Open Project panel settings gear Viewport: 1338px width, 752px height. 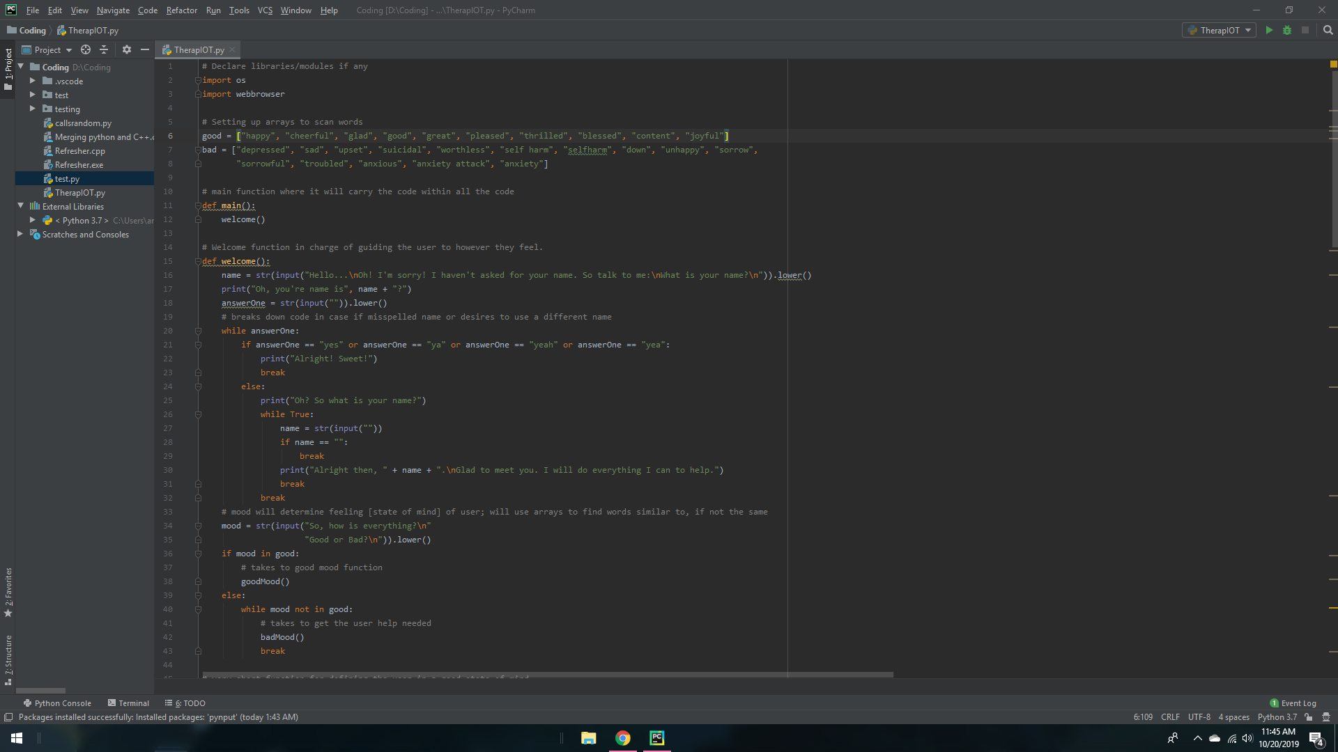(x=126, y=49)
